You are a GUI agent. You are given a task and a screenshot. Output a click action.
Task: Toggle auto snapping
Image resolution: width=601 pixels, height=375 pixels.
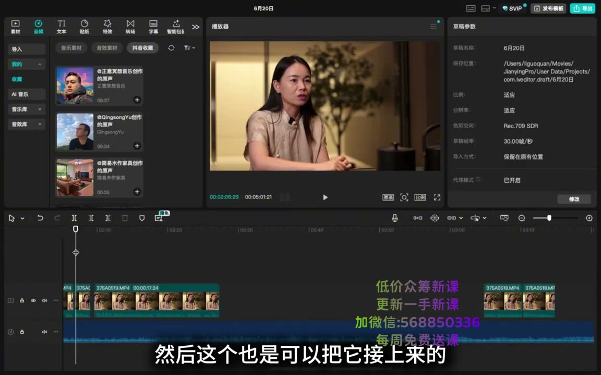tap(435, 218)
